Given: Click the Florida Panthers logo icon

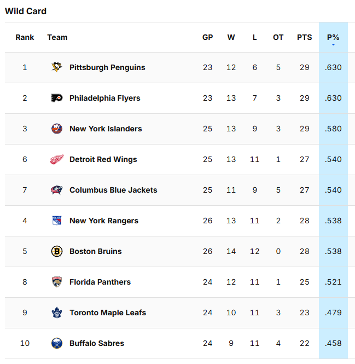Looking at the screenshot, I should (57, 282).
